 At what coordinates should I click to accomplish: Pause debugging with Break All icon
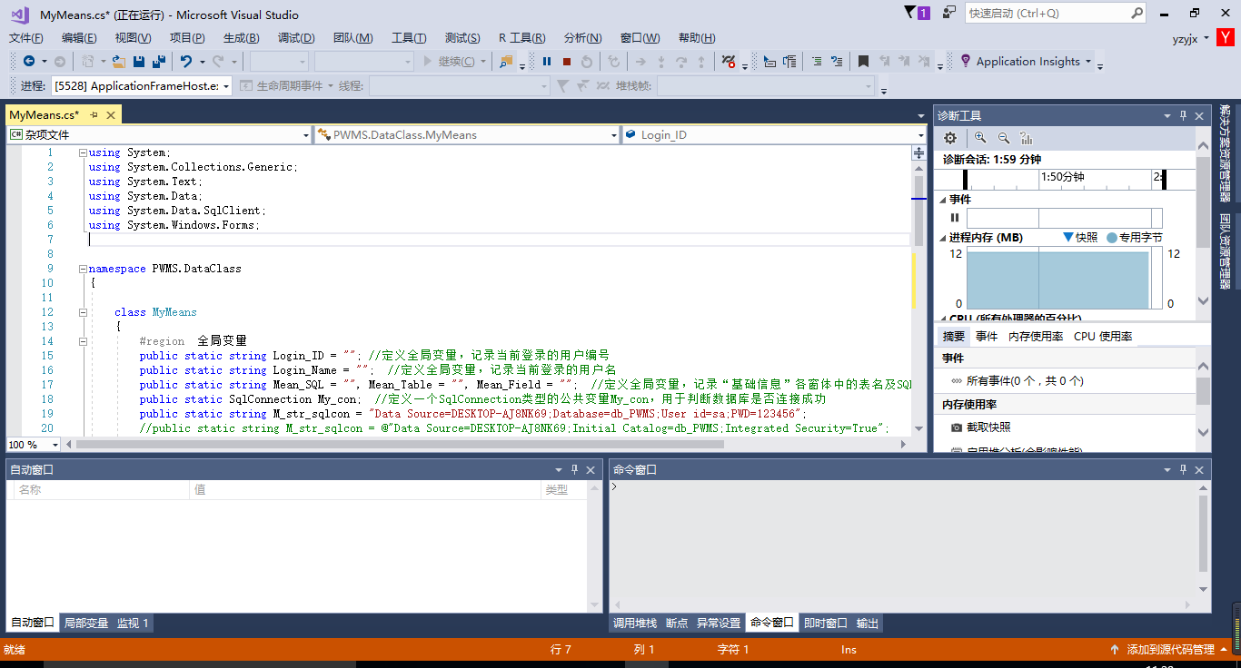547,62
